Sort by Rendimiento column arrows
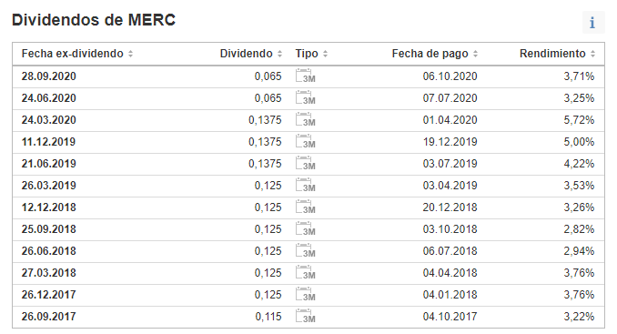This screenshot has height=334, width=617. click(x=592, y=54)
